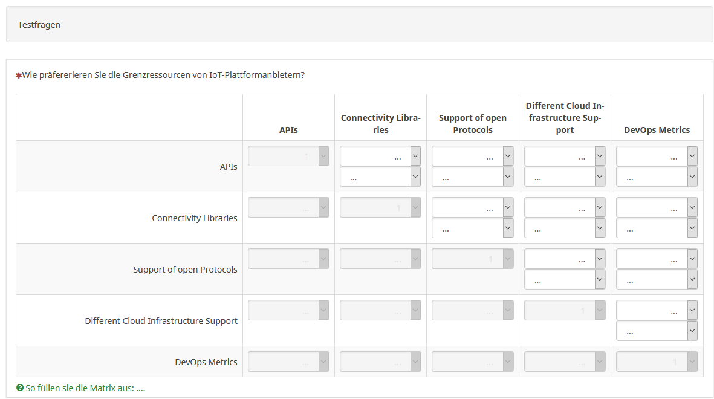Click the green help question-mark icon

coord(20,388)
